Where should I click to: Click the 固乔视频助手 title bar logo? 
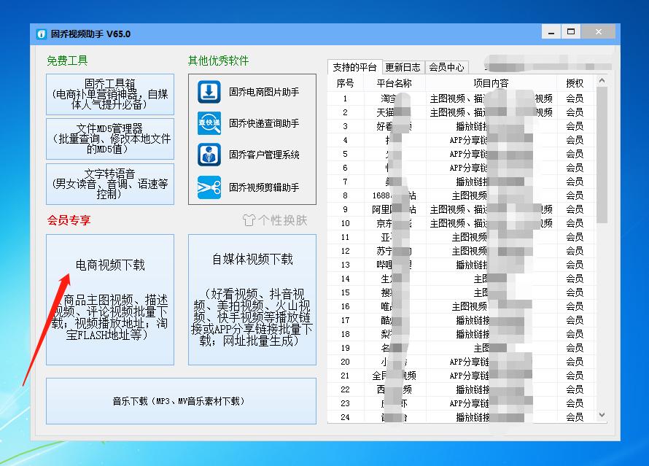pos(40,33)
